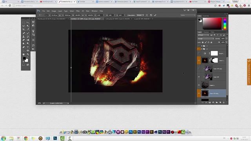Open the Window menu

point(95,11)
